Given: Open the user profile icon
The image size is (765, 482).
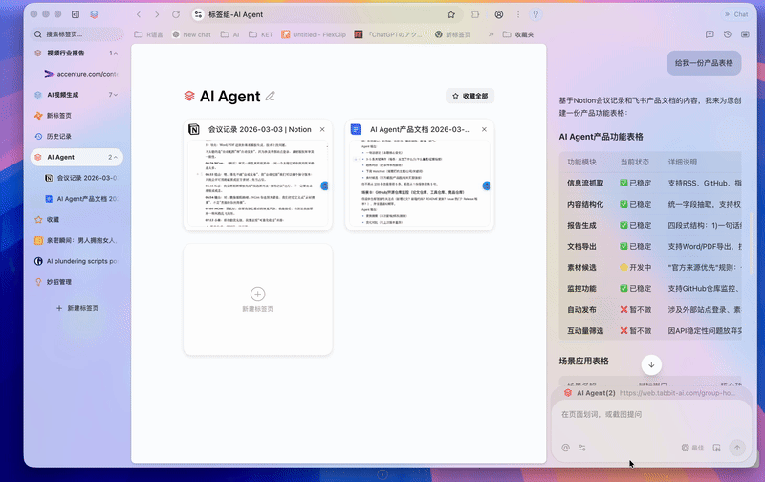Looking at the screenshot, I should click(x=499, y=14).
